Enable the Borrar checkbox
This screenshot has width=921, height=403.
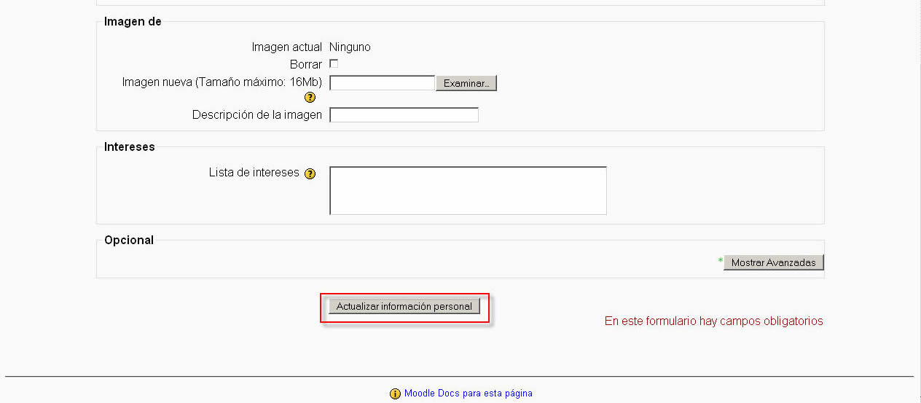click(334, 64)
